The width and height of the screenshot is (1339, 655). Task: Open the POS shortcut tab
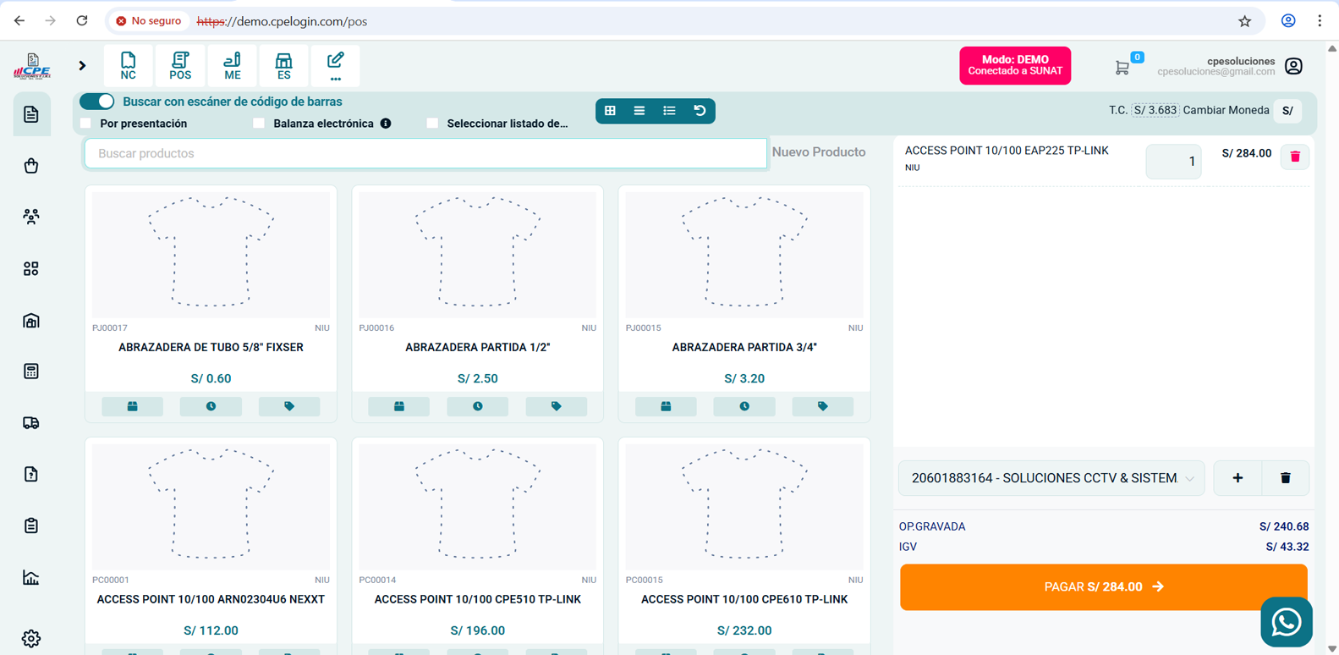point(180,66)
